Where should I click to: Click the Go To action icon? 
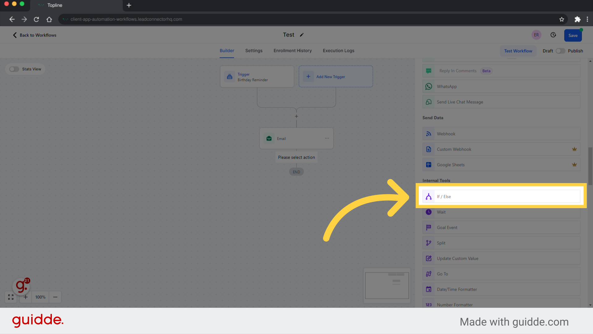(x=429, y=274)
